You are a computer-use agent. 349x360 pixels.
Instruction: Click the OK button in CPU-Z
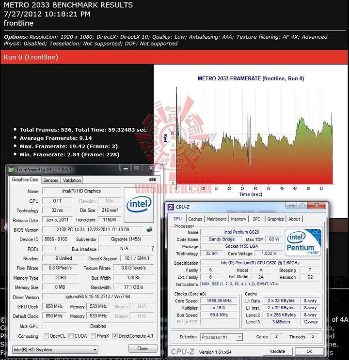pos(309,351)
